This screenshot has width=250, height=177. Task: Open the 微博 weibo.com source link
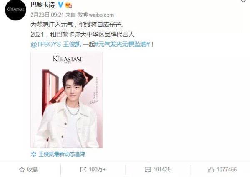click(x=95, y=15)
